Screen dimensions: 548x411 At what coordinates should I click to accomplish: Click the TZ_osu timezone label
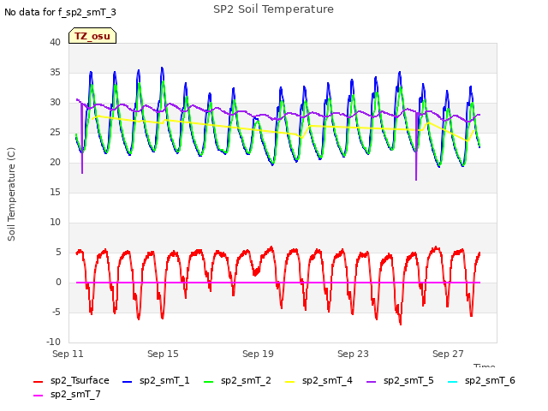click(x=92, y=36)
